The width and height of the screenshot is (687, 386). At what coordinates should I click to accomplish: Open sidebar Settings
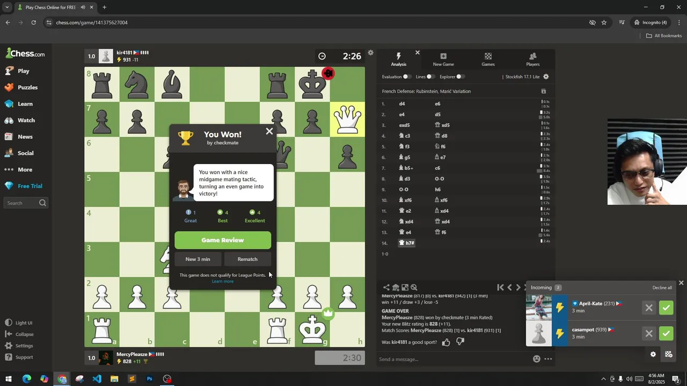pos(24,346)
